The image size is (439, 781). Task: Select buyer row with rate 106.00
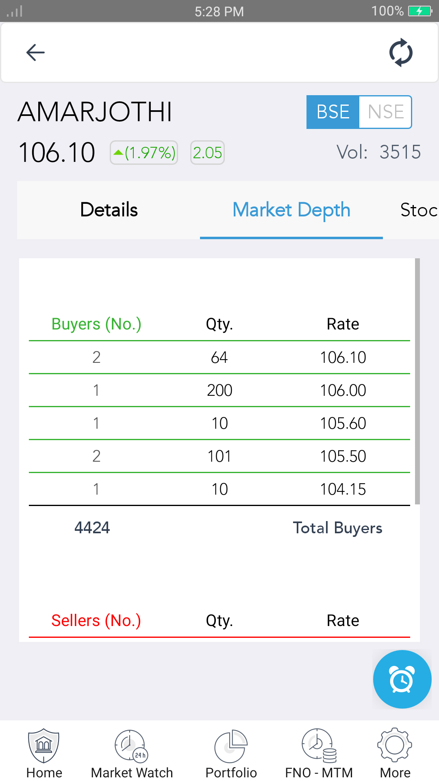(219, 390)
